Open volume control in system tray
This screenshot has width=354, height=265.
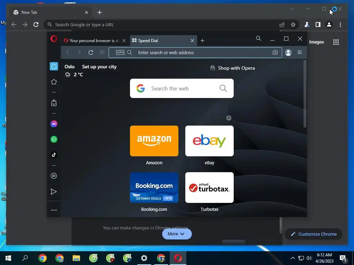click(309, 258)
